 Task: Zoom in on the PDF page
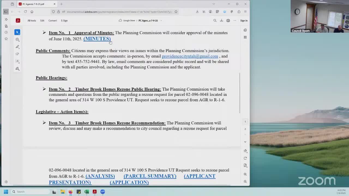click(245, 174)
